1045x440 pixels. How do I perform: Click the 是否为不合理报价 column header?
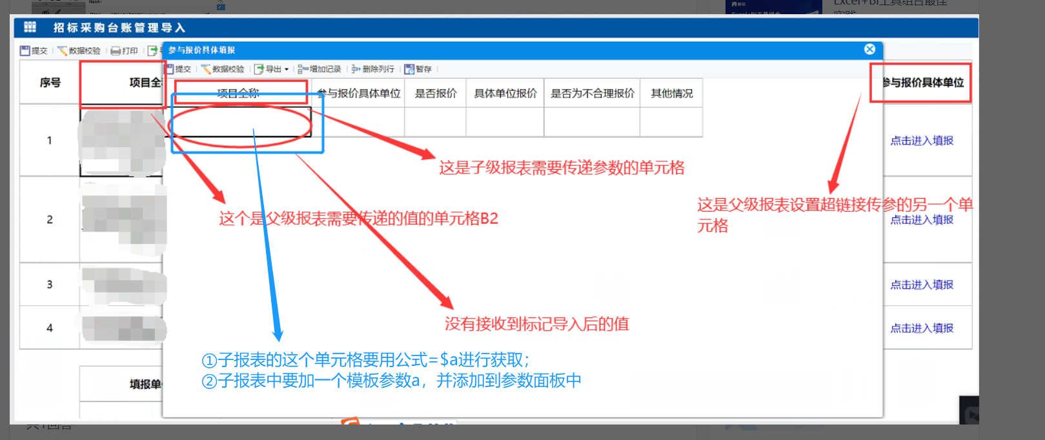point(593,93)
